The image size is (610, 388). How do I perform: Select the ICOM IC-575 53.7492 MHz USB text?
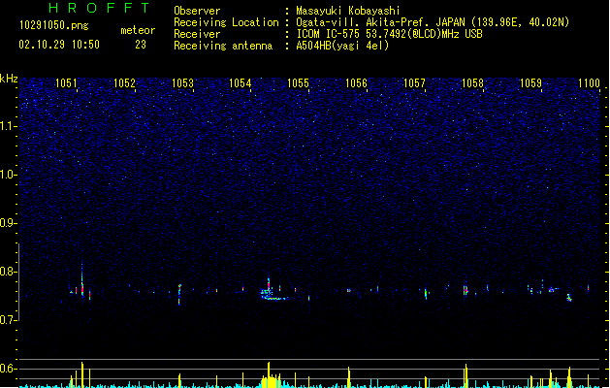click(x=390, y=34)
